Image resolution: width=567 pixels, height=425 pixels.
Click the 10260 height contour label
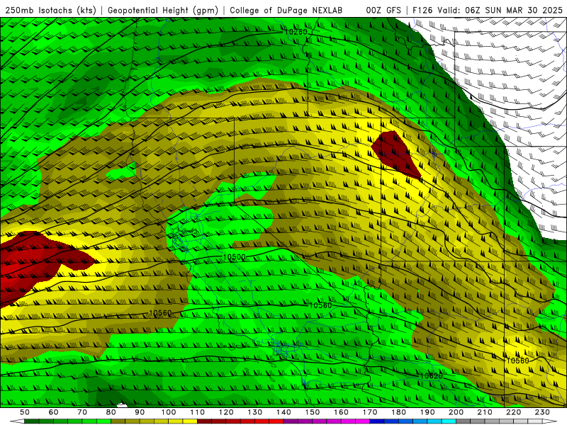[296, 32]
